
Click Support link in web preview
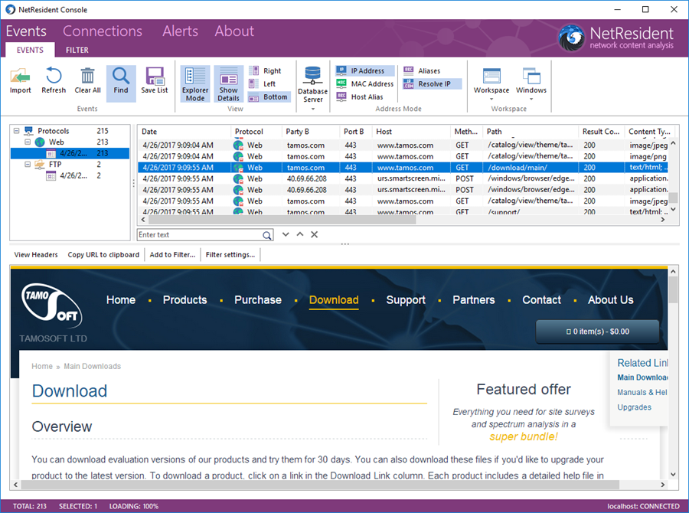pyautogui.click(x=406, y=300)
